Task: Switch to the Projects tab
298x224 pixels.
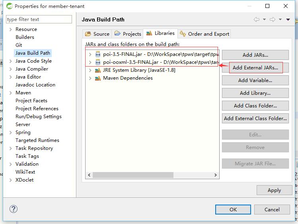Action: [x=128, y=34]
